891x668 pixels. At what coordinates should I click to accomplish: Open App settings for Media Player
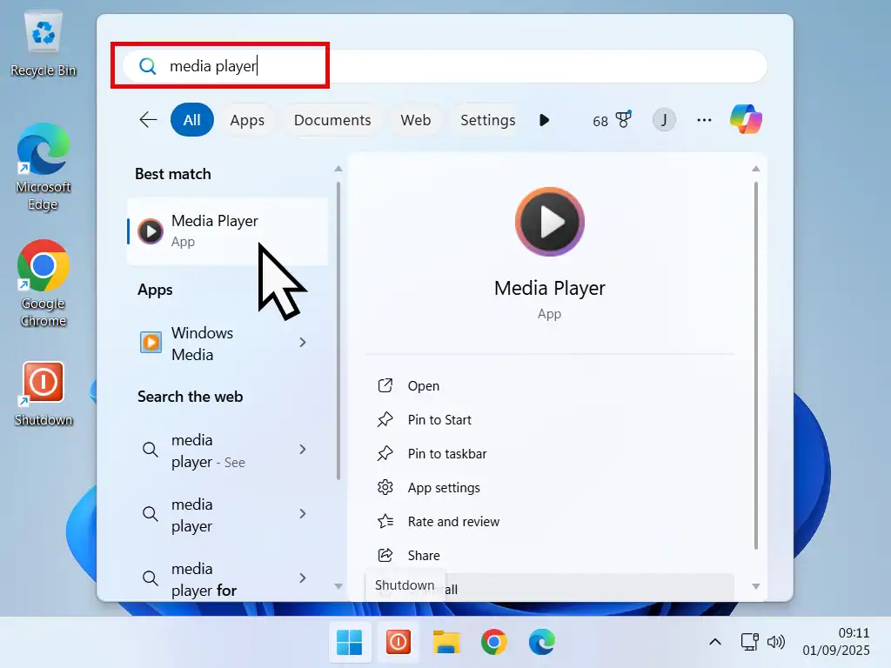pyautogui.click(x=550, y=487)
